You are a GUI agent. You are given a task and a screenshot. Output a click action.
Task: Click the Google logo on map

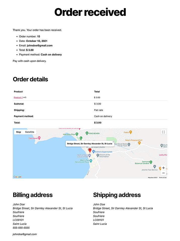click(17, 177)
